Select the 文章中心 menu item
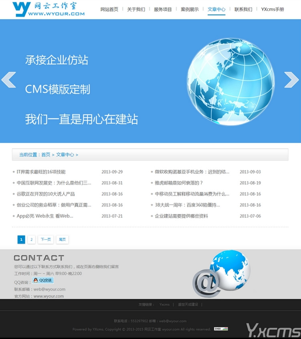 [x=216, y=10]
